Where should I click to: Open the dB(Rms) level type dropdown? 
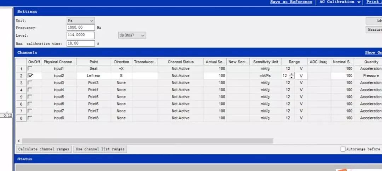(x=132, y=35)
